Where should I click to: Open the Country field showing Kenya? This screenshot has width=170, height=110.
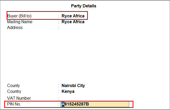68,92
